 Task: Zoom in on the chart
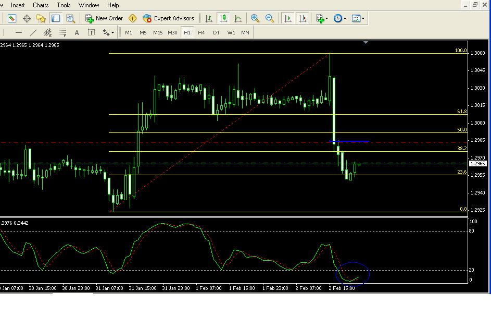click(255, 18)
